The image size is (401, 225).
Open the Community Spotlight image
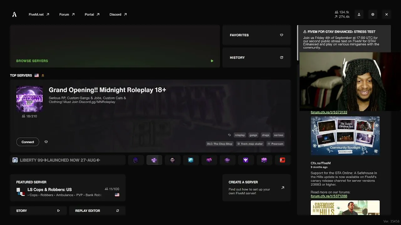(345, 136)
